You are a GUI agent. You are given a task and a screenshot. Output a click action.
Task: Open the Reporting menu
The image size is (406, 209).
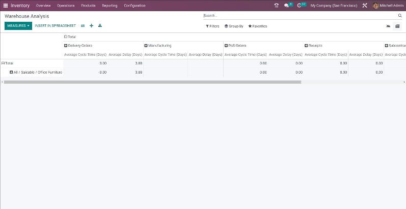110,6
